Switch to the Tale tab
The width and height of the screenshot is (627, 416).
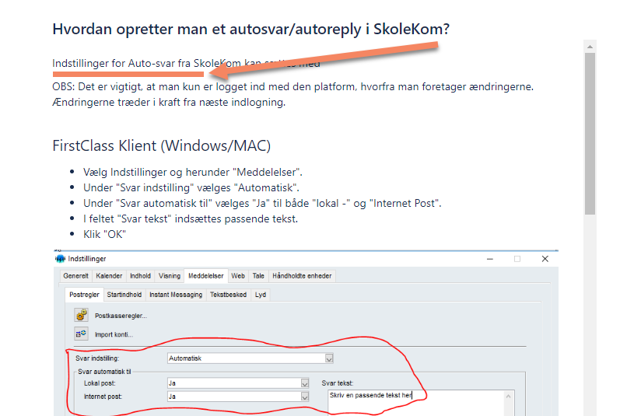[258, 276]
